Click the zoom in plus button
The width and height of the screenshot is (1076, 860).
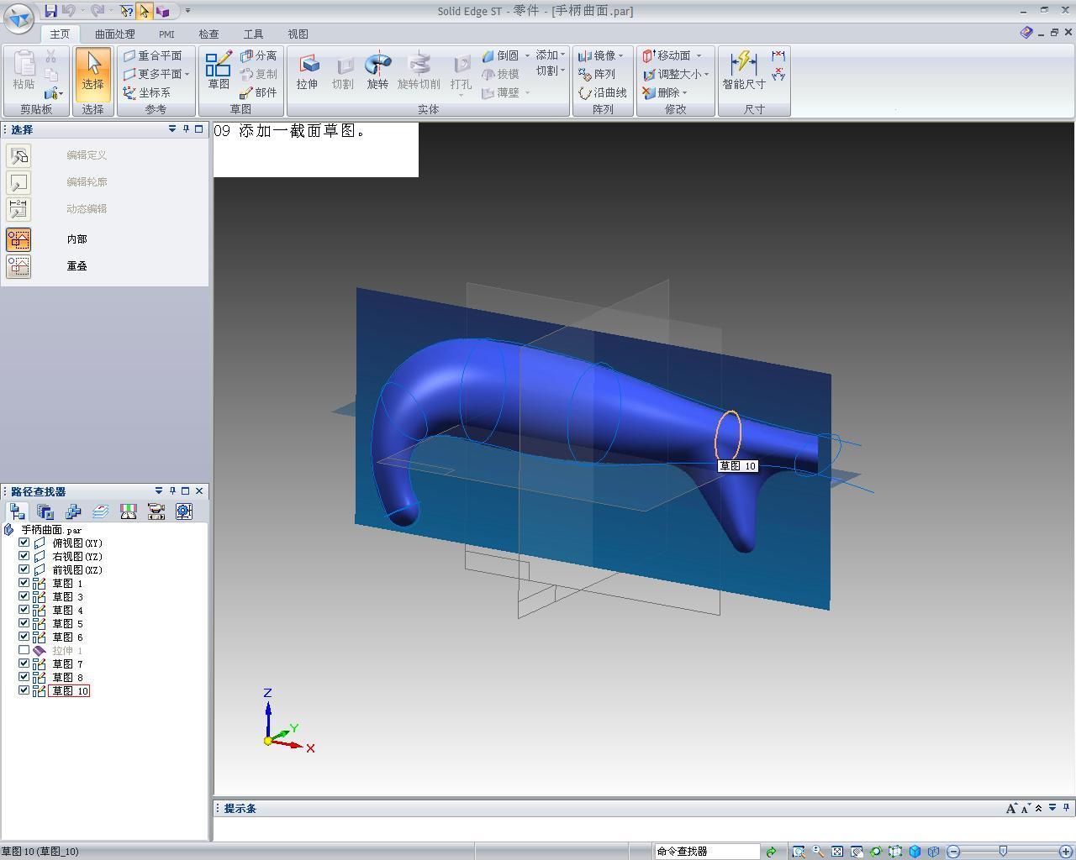pos(1068,852)
